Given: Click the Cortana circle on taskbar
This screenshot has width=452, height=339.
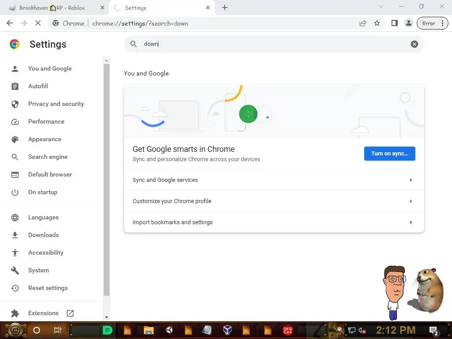Looking at the screenshot, I should [x=36, y=330].
